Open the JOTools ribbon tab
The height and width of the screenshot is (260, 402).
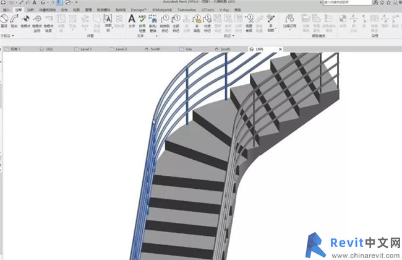[208, 10]
